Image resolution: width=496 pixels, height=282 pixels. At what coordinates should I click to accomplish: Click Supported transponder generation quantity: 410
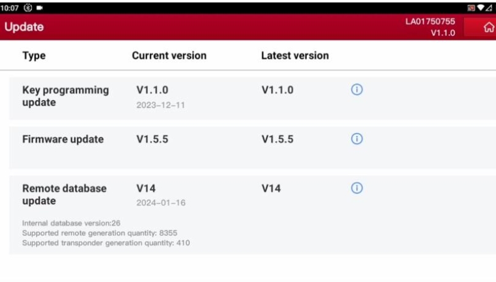pos(106,243)
